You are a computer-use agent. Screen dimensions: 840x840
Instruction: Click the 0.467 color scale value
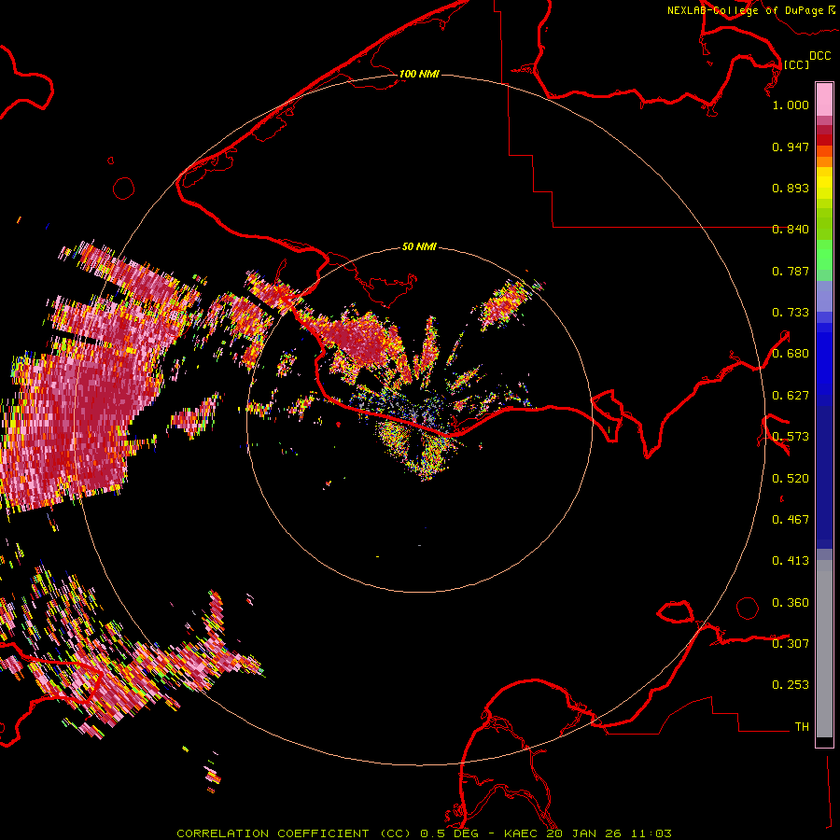791,520
